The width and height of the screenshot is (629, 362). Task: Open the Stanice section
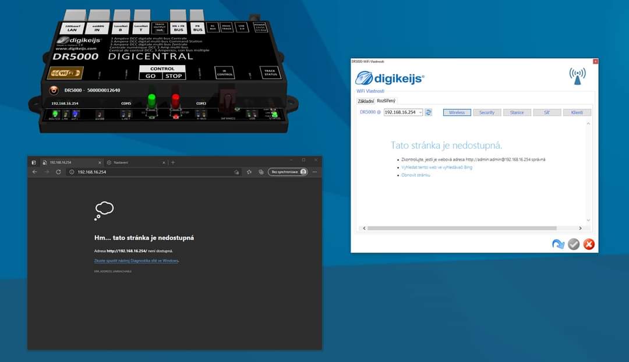tap(517, 112)
